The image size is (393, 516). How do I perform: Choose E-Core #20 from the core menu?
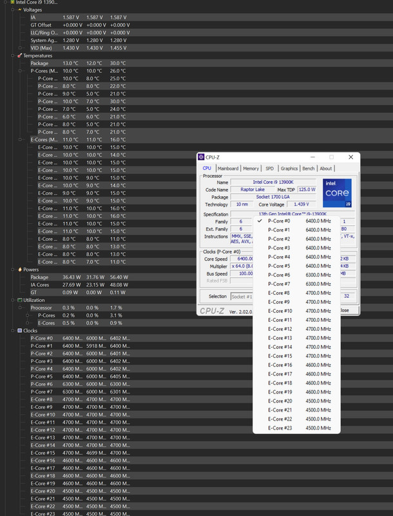(296, 401)
